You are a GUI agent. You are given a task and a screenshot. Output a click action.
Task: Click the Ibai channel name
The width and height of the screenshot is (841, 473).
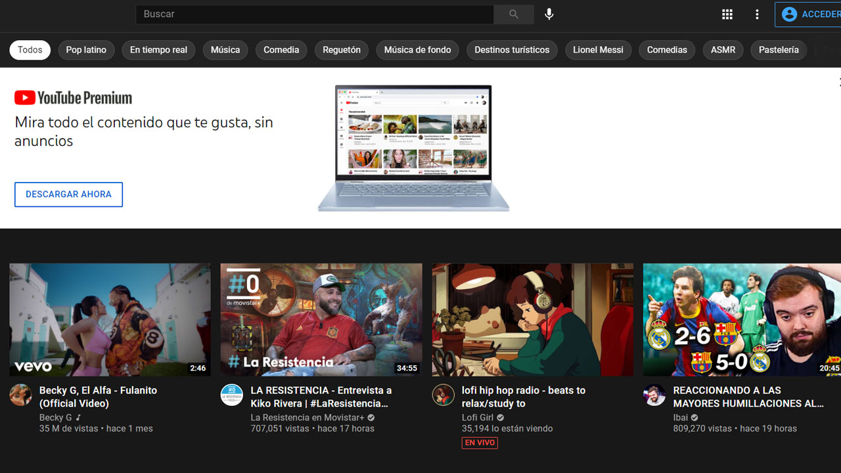click(x=681, y=418)
